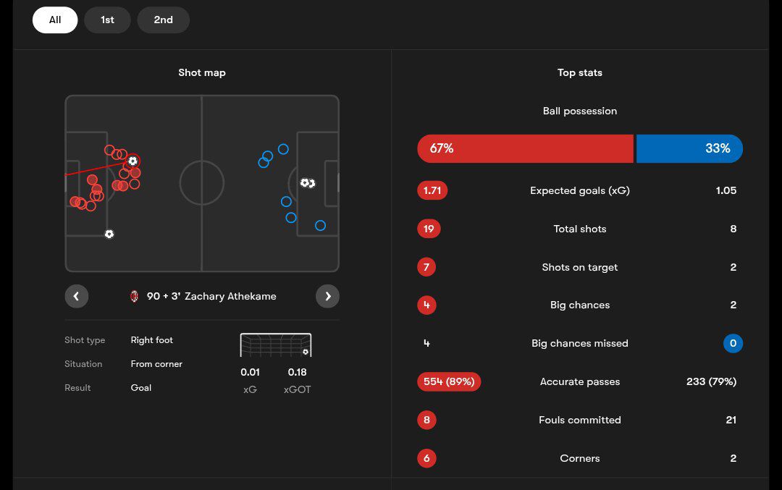Show stats for all periods
Viewport: 782px width, 490px height.
(55, 20)
